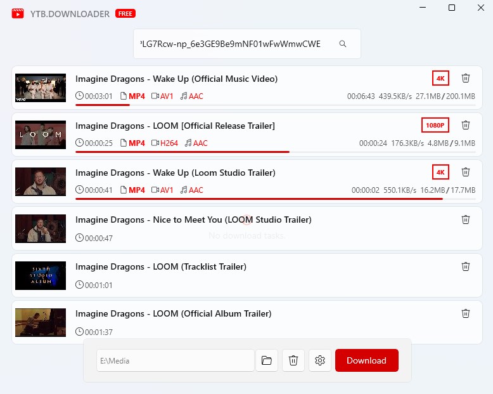Open the output folder browse icon
This screenshot has height=394, width=493.
(267, 360)
